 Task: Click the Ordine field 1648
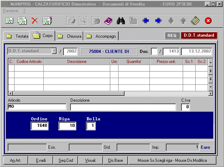[40, 126]
